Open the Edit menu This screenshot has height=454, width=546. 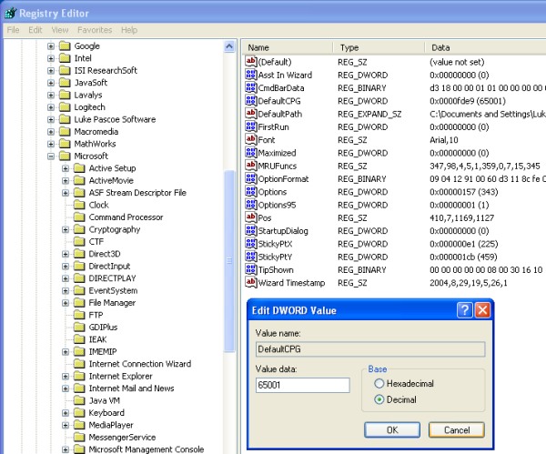pyautogui.click(x=35, y=30)
